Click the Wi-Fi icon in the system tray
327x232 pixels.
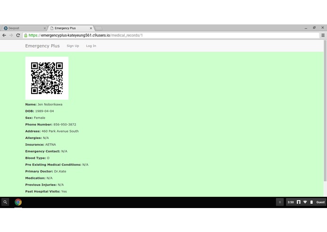(305, 202)
